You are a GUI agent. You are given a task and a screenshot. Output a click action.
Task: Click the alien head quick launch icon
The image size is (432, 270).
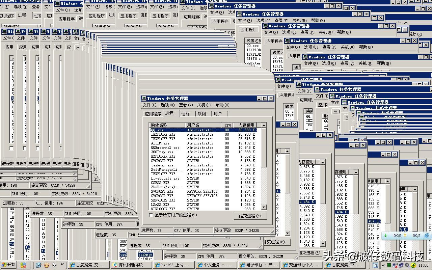(54, 265)
